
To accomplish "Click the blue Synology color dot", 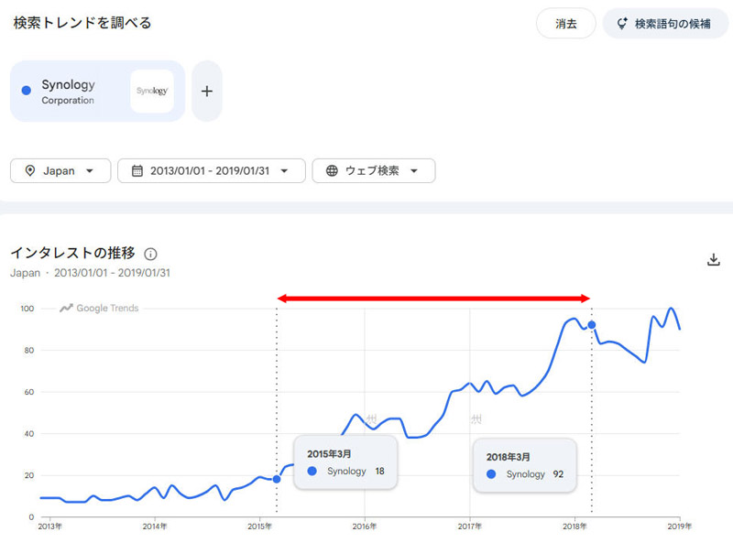I will click(27, 91).
